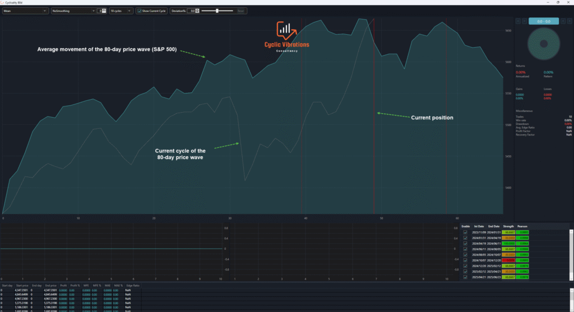
Task: Sort the table by the Strength column header
Action: pos(508,226)
